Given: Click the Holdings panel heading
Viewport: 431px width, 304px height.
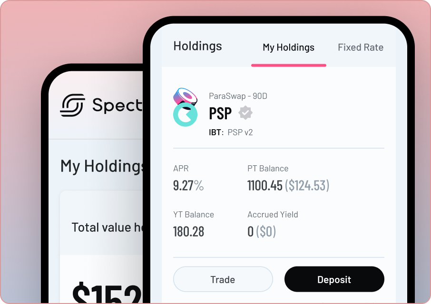Looking at the screenshot, I should tap(197, 46).
